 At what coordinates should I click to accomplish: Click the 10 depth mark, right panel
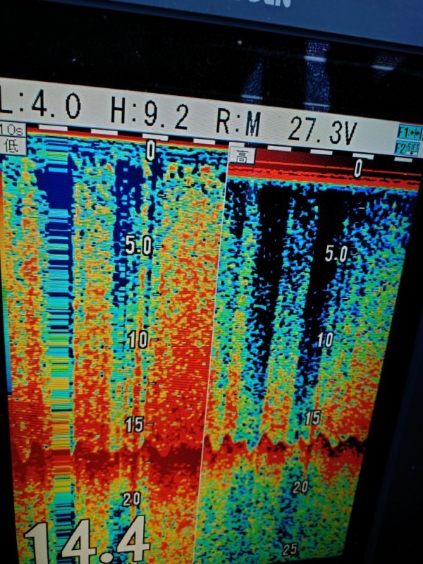[324, 340]
